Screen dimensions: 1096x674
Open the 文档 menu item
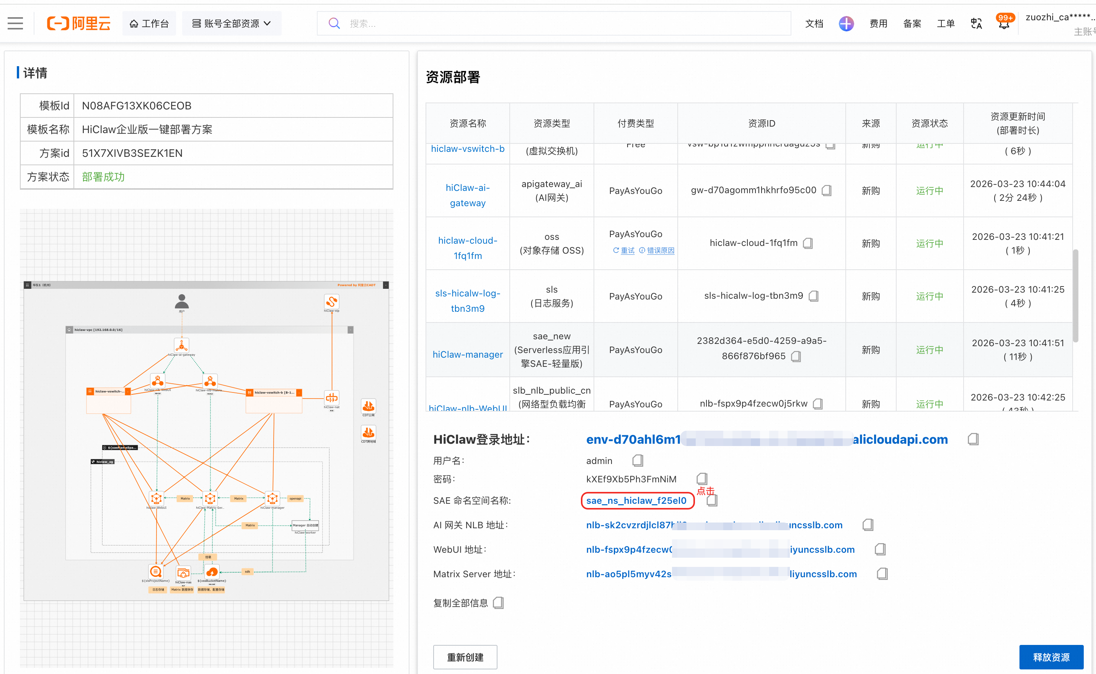[814, 24]
